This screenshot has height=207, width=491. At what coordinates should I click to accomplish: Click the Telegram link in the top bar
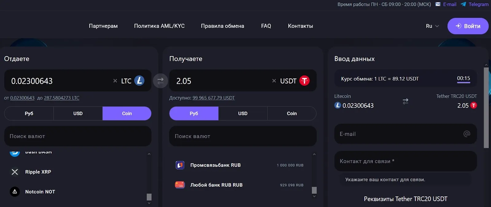[478, 4]
